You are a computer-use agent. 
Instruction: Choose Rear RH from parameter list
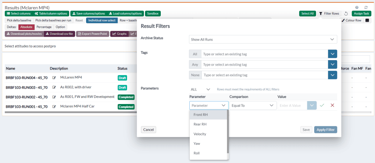click(208, 124)
